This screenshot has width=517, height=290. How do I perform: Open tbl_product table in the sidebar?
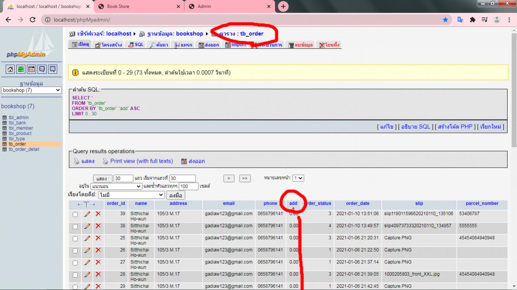click(x=20, y=133)
